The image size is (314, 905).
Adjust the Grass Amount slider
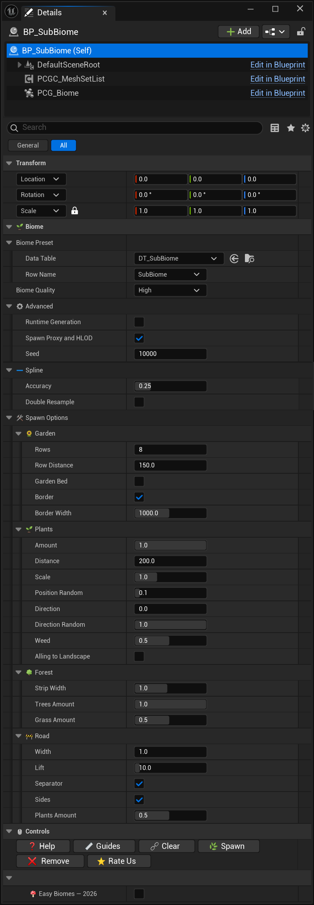[x=170, y=720]
